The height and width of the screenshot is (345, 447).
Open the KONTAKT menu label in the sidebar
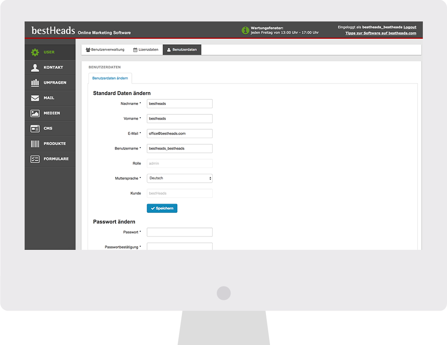click(x=53, y=67)
